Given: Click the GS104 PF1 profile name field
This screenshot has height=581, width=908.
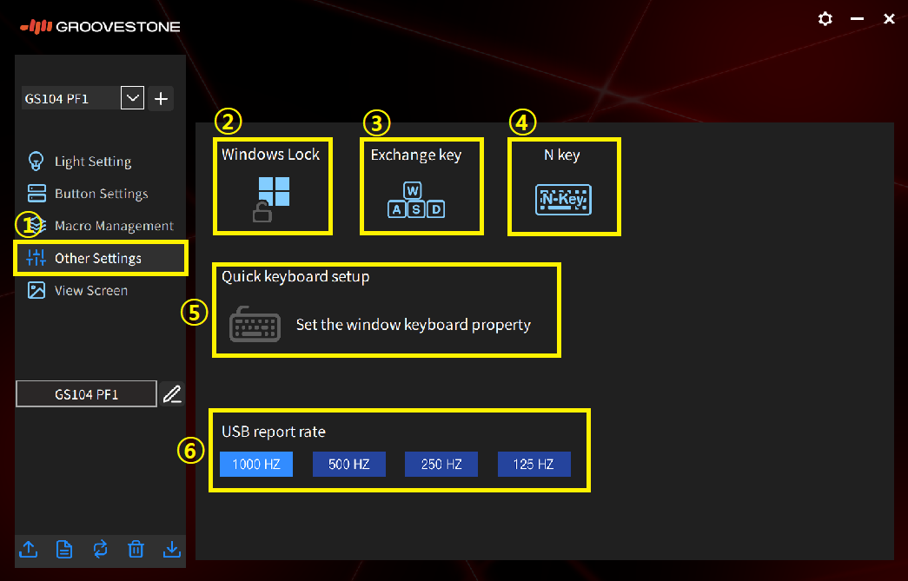Looking at the screenshot, I should pyautogui.click(x=86, y=394).
